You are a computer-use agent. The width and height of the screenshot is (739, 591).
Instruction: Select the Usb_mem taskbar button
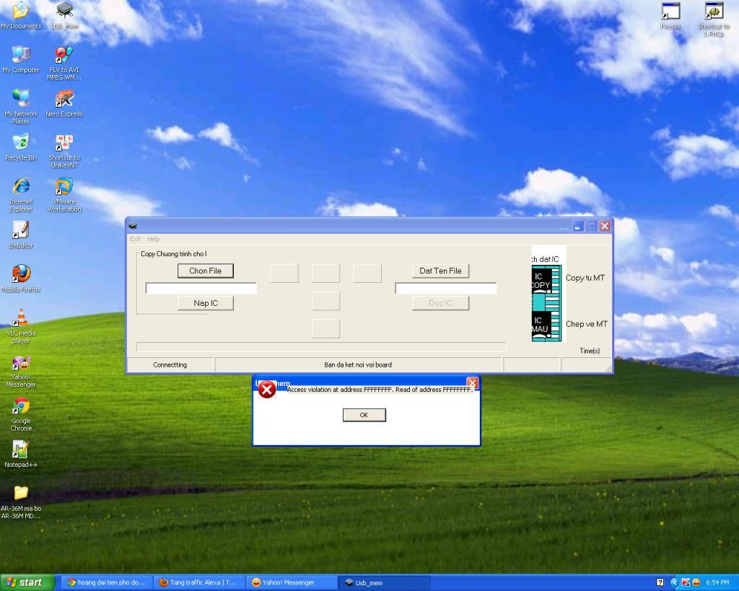coord(384,582)
